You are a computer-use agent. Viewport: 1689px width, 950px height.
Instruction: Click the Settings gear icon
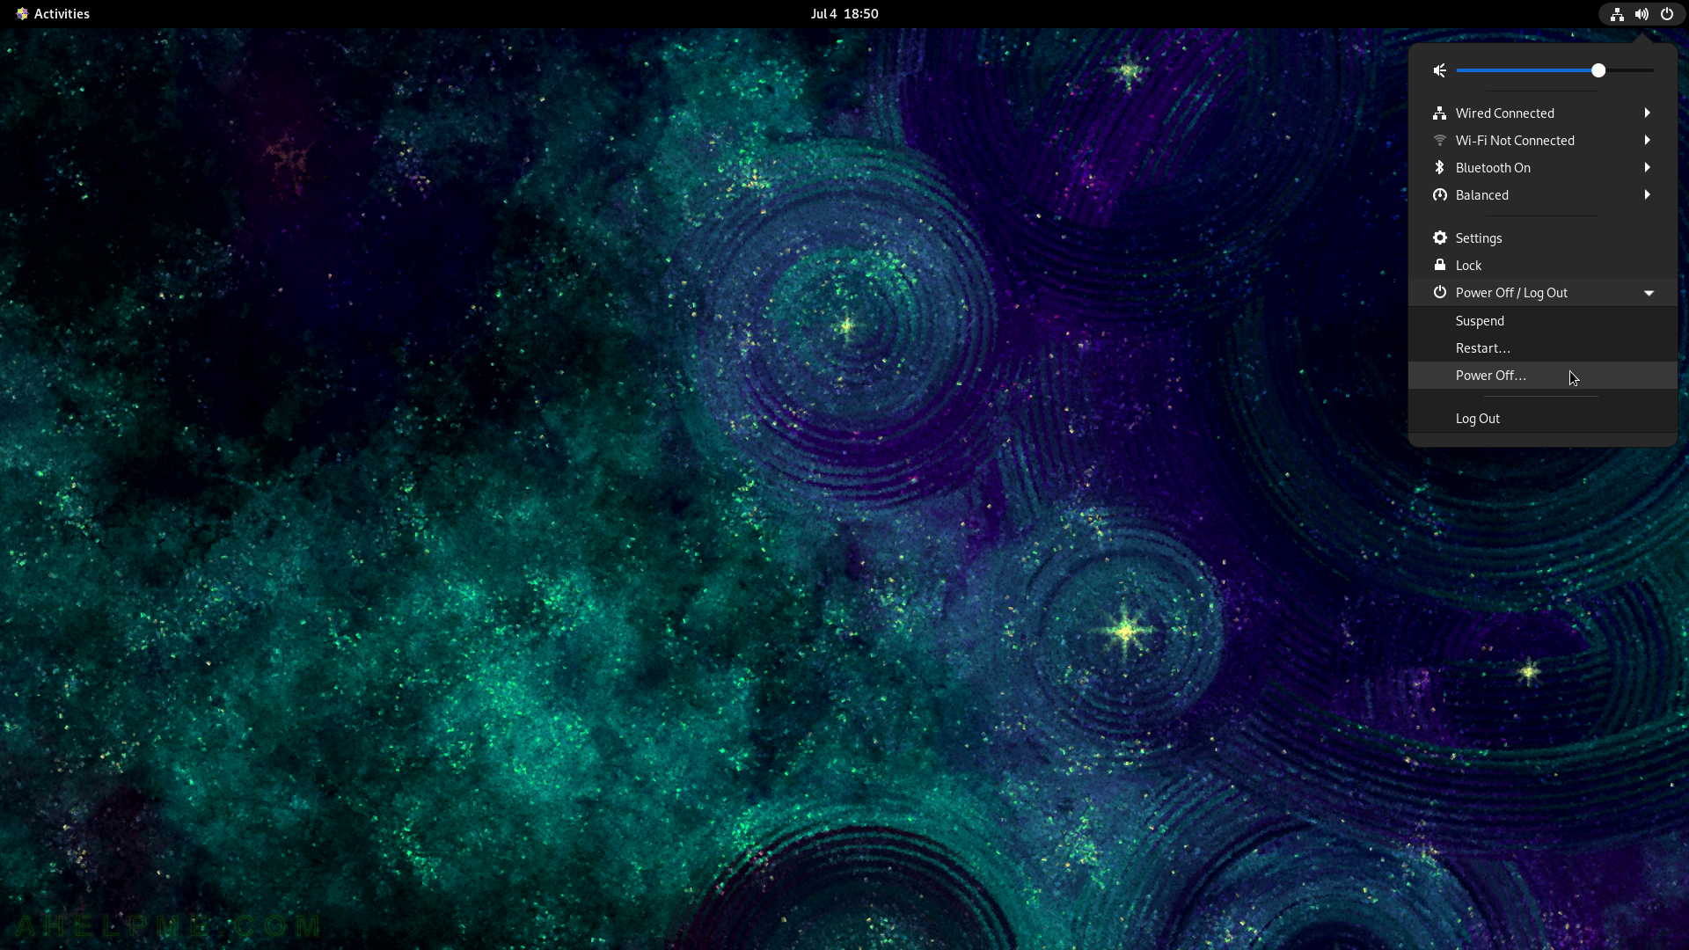pyautogui.click(x=1439, y=237)
